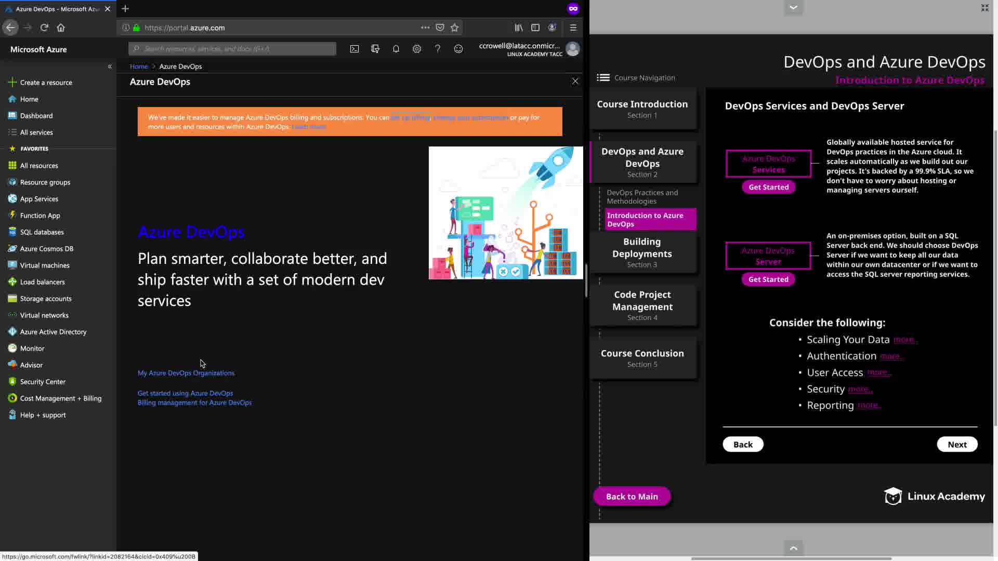This screenshot has height=561, width=998.
Task: Open Azure Cosmos DB in sidebar
Action: point(46,249)
